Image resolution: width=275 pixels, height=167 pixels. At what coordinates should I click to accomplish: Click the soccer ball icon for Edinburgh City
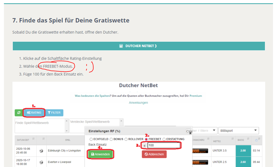coord(41,151)
